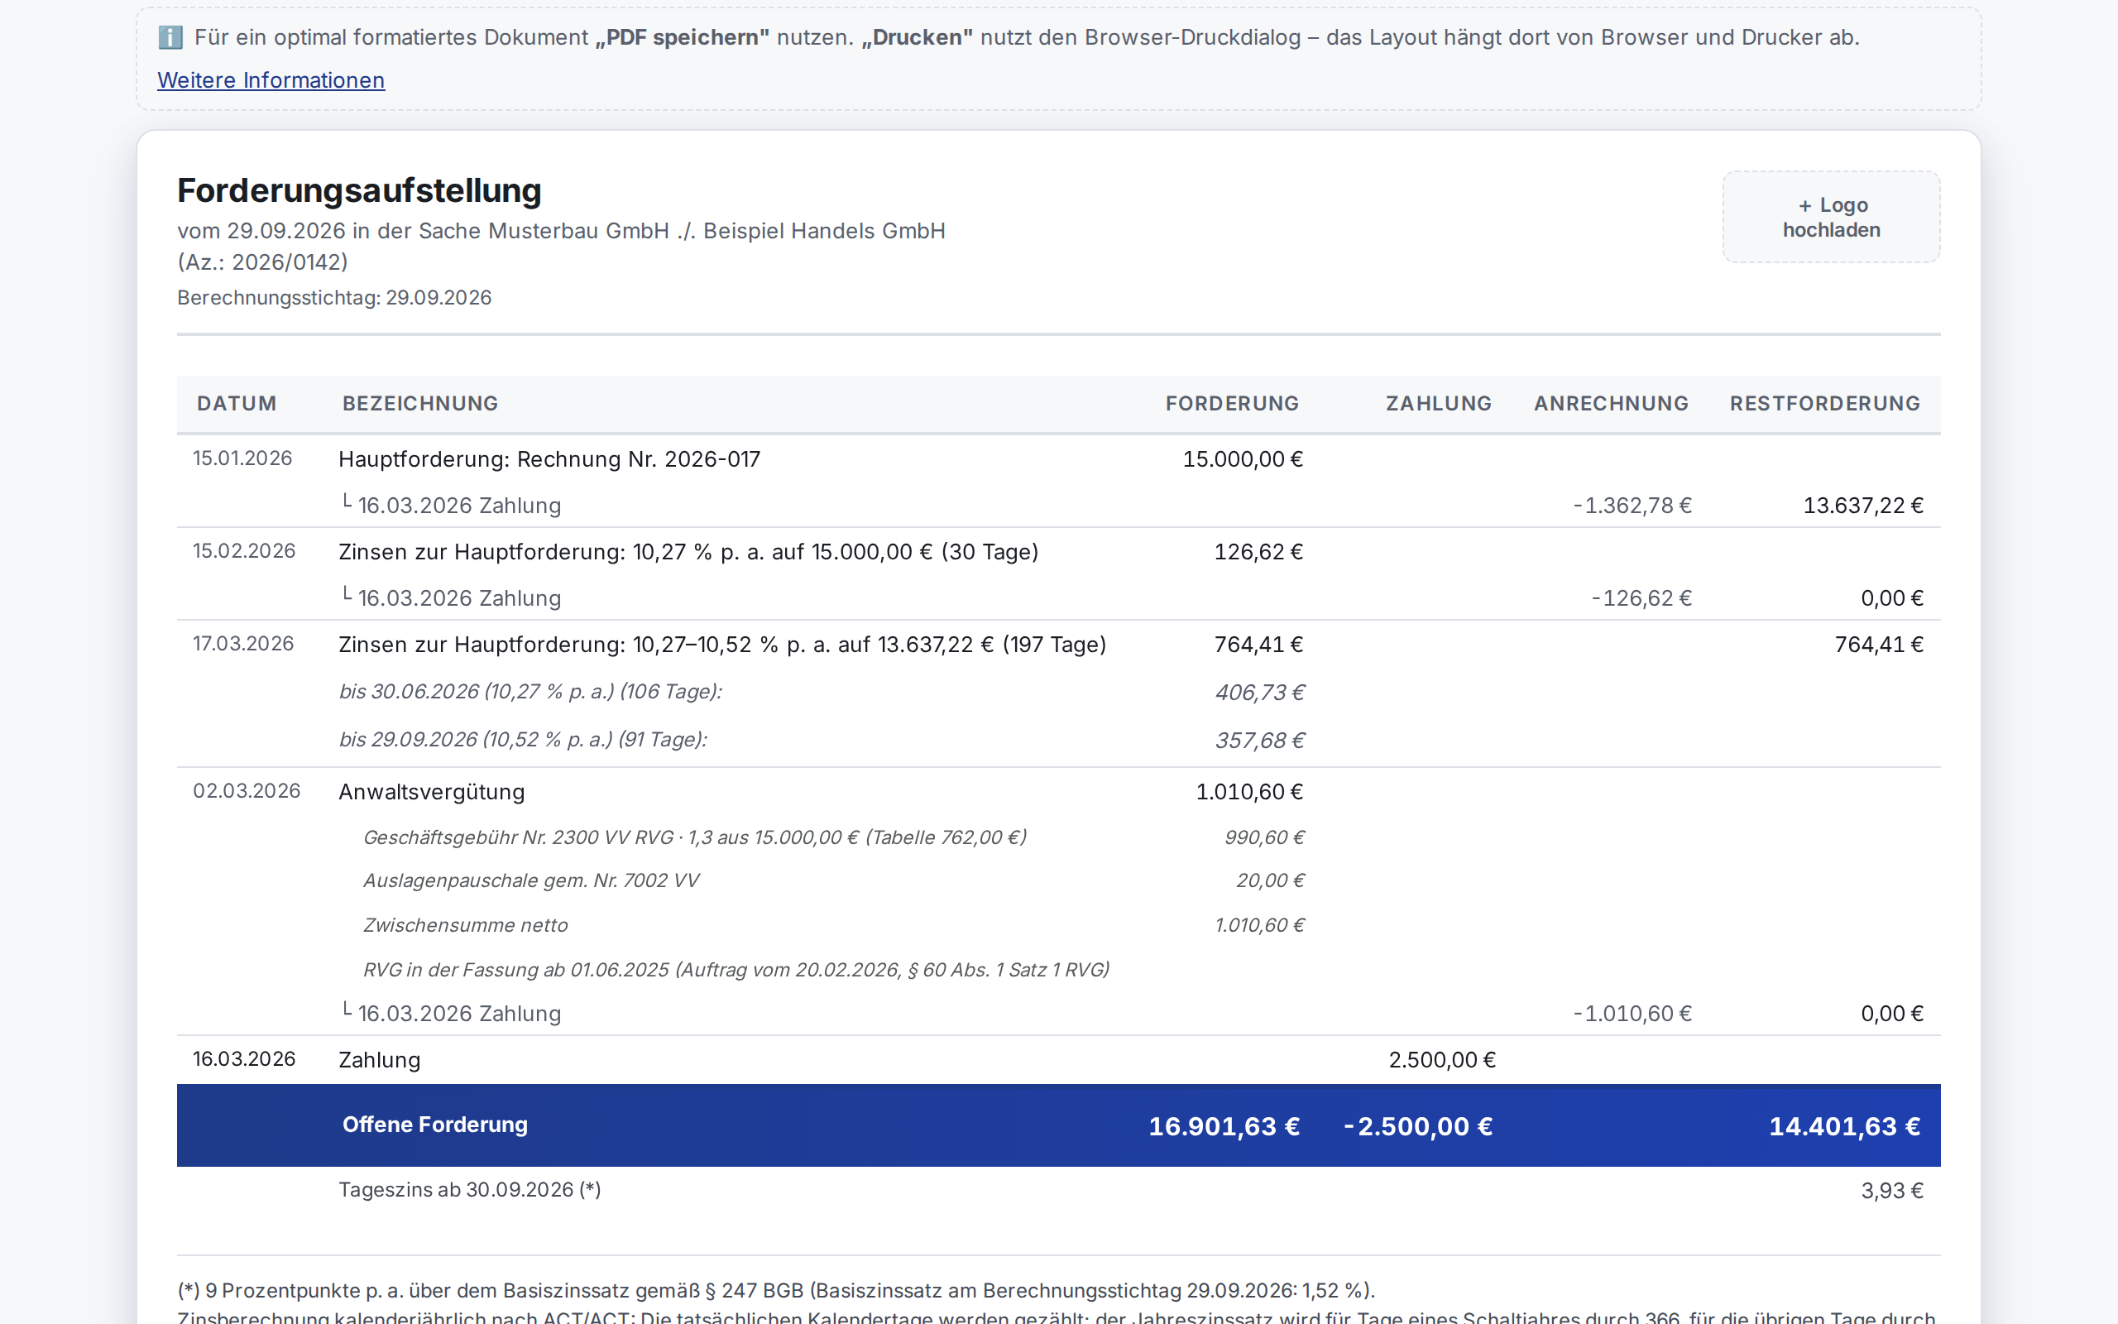Click the '(Az.: 2026/0142)' reference
This screenshot has height=1324, width=2118.
click(x=262, y=261)
